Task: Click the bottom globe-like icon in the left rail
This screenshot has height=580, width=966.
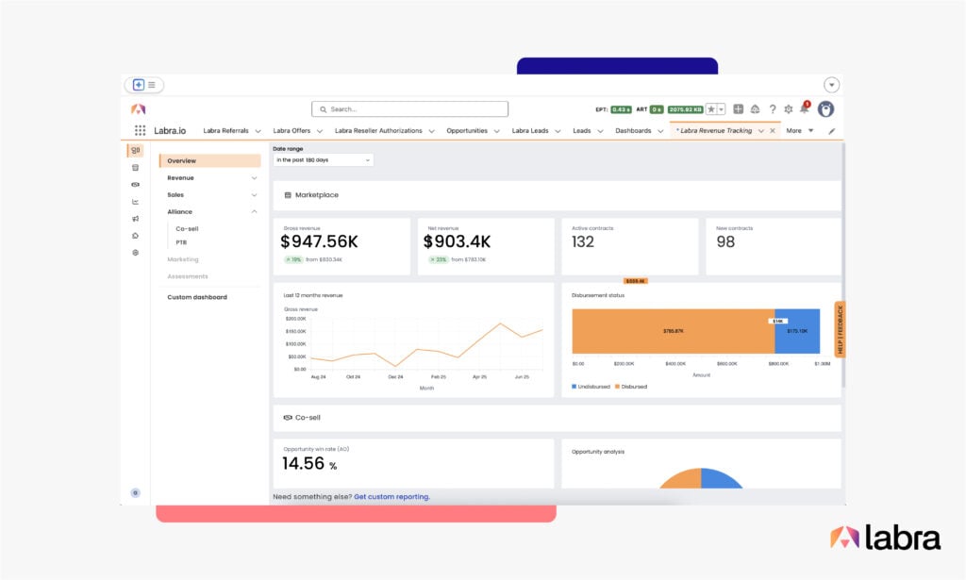Action: [x=136, y=253]
